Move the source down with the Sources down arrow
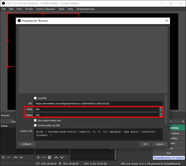The height and width of the screenshot is (166, 186). point(62,157)
